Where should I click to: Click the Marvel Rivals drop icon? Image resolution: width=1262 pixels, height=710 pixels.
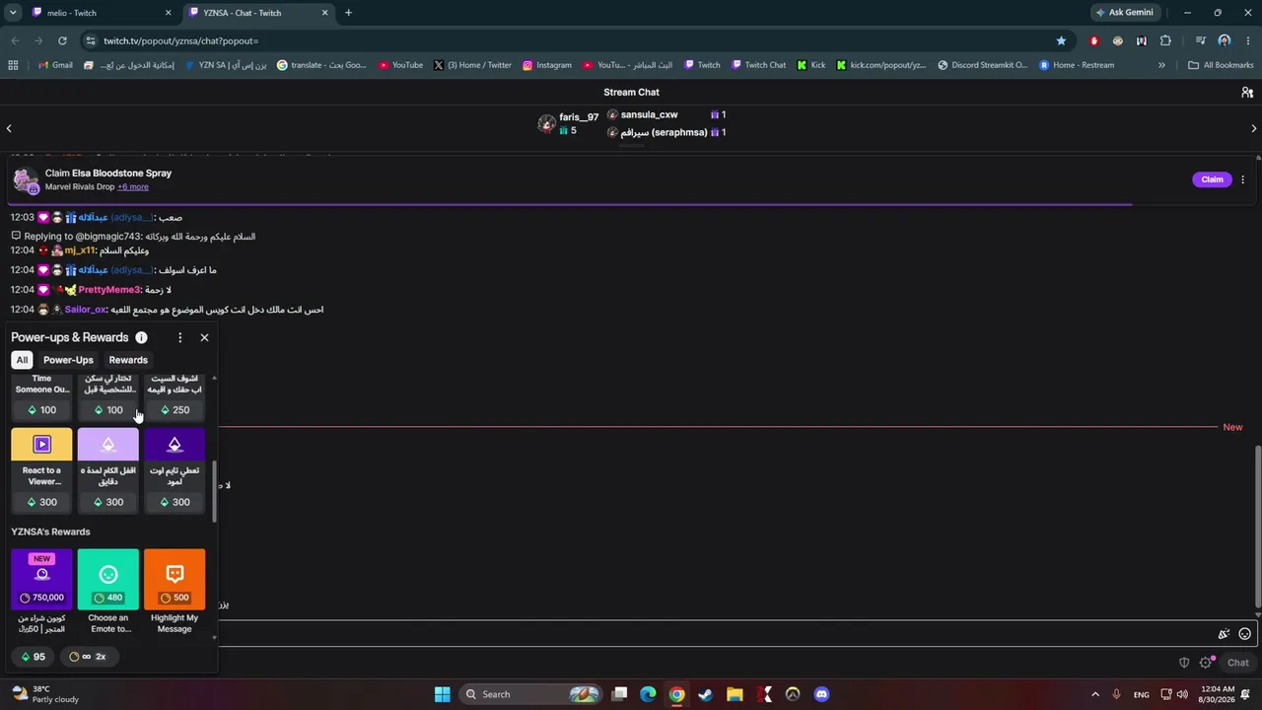[x=25, y=180]
